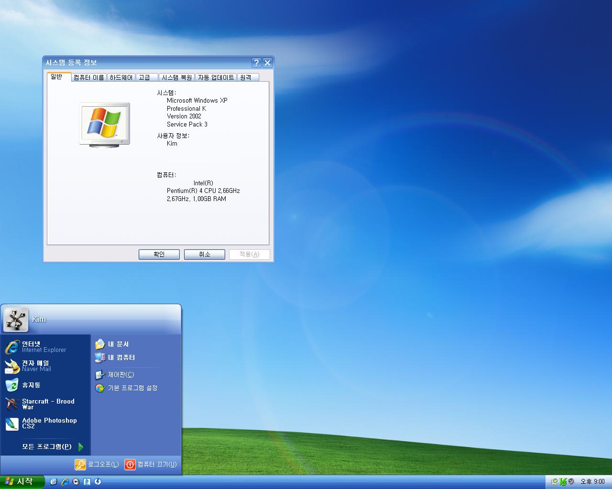Viewport: 612px width, 489px height.
Task: Switch to the 시스템 복원 tab
Action: pos(177,77)
